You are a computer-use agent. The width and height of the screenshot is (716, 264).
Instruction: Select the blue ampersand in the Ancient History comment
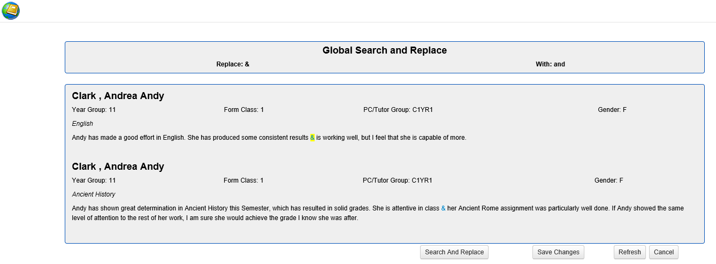click(x=443, y=208)
